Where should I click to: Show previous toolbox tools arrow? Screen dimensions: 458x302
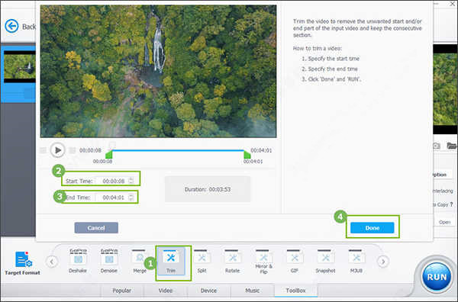(x=52, y=262)
